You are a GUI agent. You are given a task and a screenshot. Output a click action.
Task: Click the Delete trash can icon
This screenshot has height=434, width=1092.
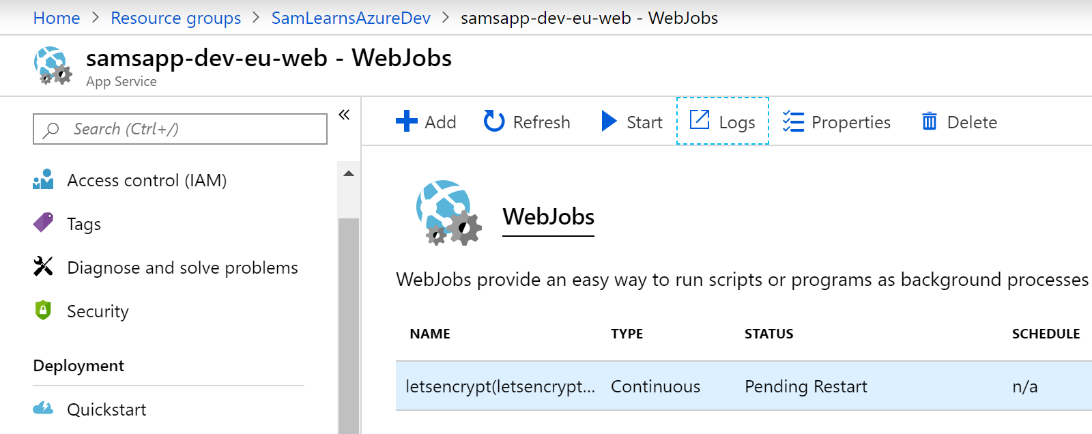point(930,121)
